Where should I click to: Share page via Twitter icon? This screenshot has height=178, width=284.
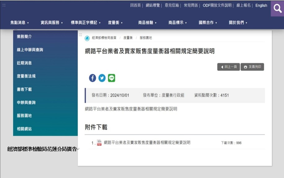click(x=102, y=78)
